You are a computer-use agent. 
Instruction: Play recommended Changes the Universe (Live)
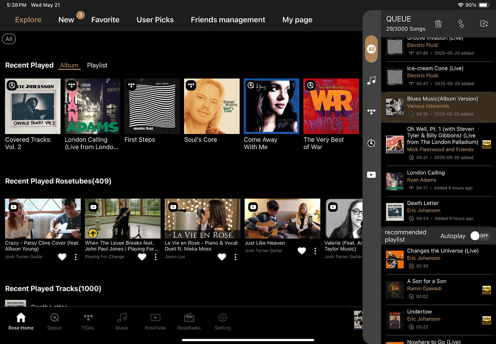(438, 259)
